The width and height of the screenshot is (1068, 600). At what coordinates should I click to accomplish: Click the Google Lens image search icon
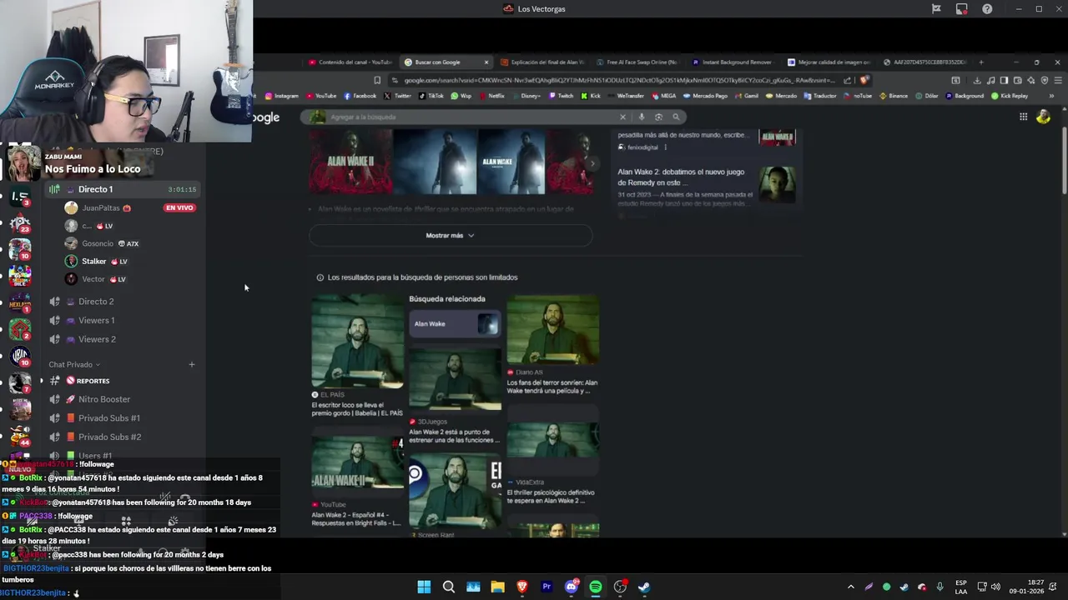click(658, 117)
